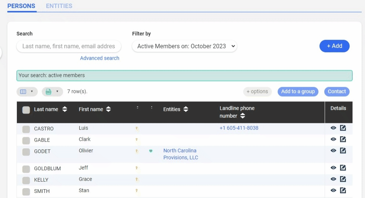Click the Details column header
Screen dimensions: 365x198
338,108
